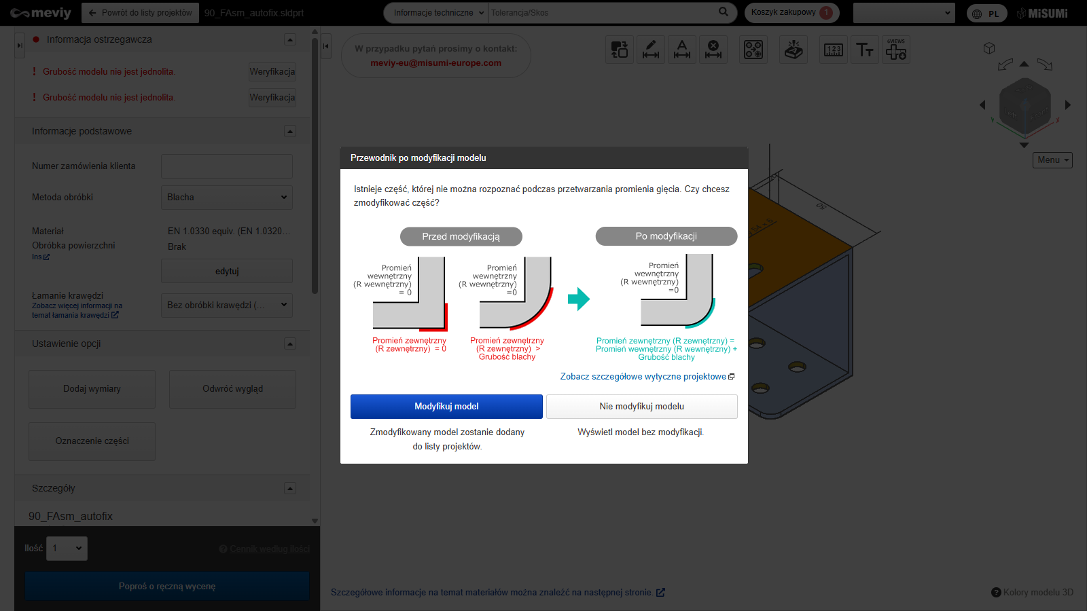The width and height of the screenshot is (1087, 611).
Task: Open the view Menu dropdown
Action: click(x=1052, y=160)
